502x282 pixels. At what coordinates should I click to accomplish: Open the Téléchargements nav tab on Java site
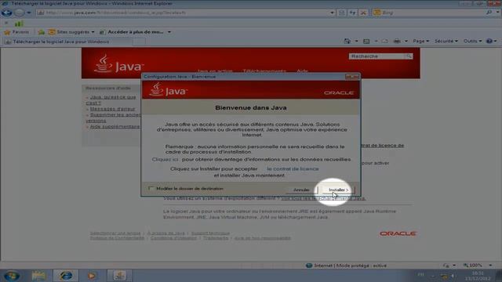264,71
